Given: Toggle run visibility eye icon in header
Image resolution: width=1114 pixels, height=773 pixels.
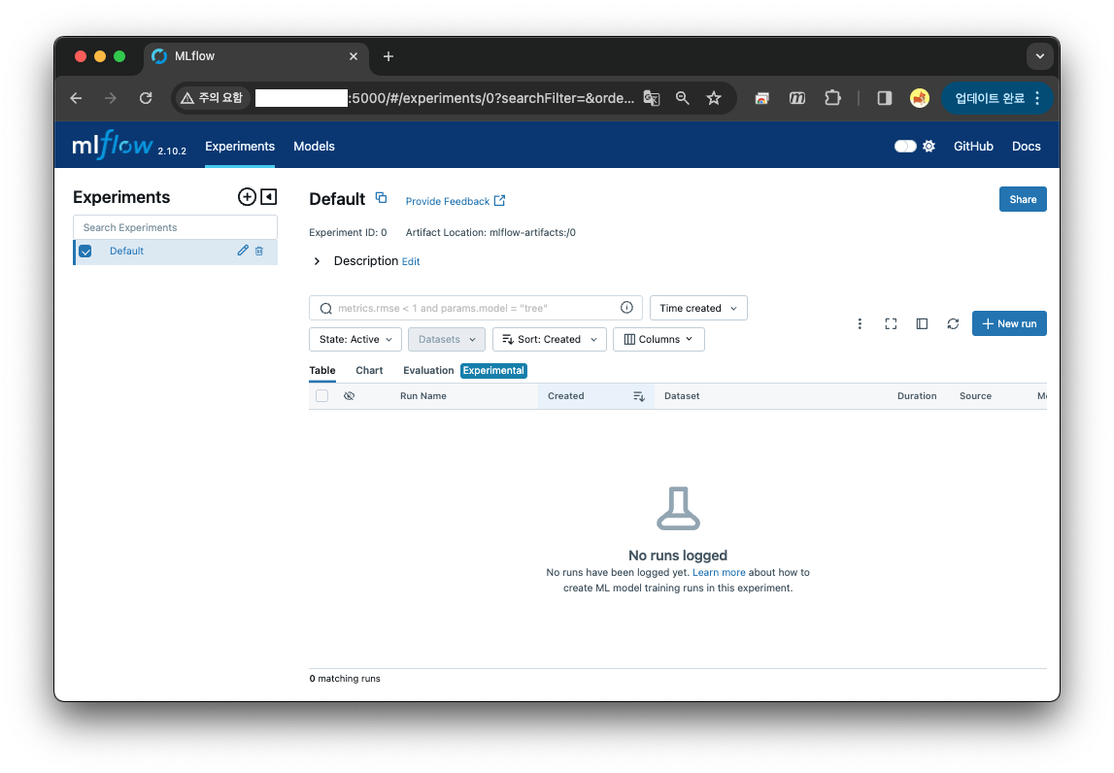Looking at the screenshot, I should (x=349, y=396).
